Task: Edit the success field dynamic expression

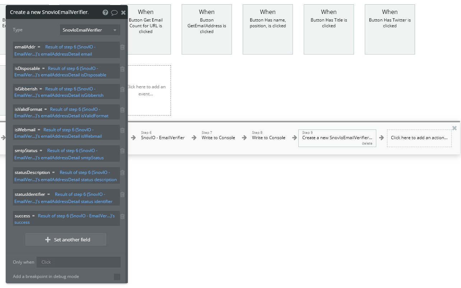Action: 66,219
